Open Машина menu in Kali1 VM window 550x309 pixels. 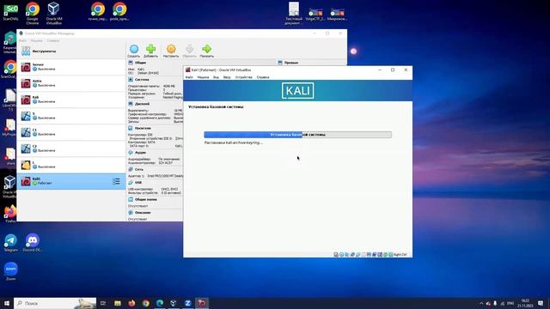[203, 77]
